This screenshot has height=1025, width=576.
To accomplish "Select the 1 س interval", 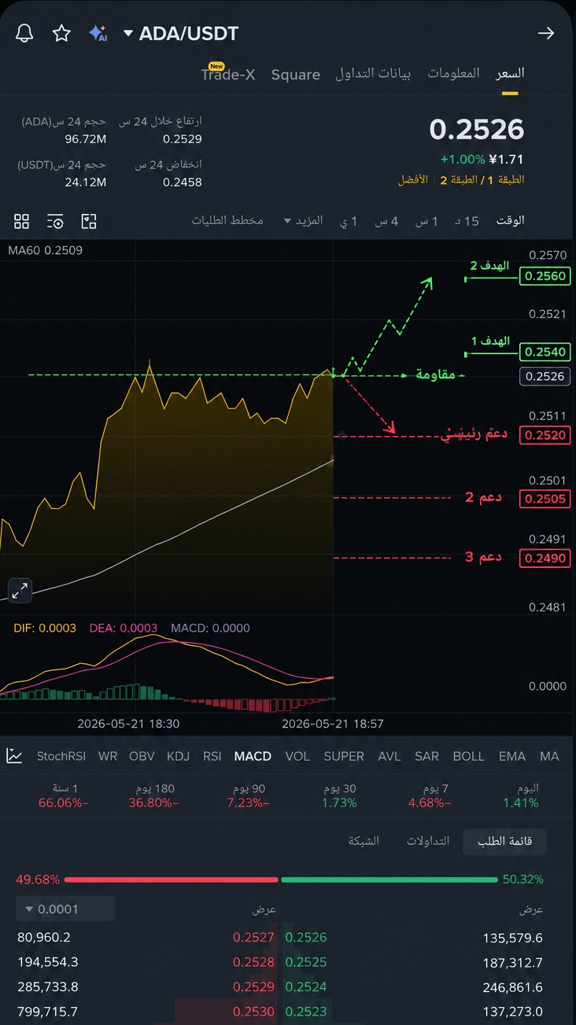I will (426, 221).
